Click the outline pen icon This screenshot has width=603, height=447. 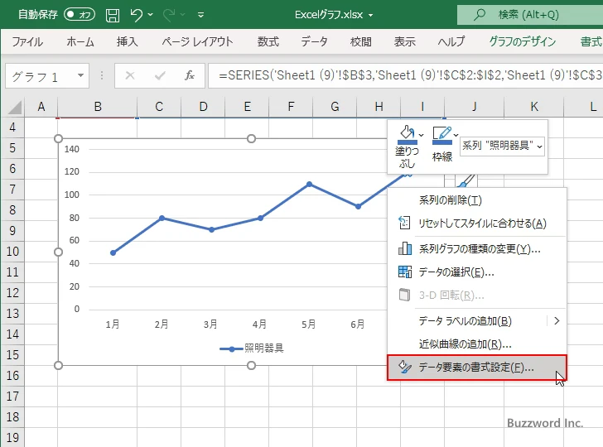[x=440, y=133]
